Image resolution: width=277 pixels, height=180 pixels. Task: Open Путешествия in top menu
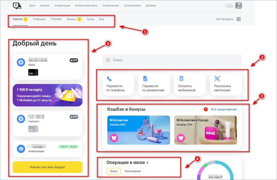click(132, 5)
